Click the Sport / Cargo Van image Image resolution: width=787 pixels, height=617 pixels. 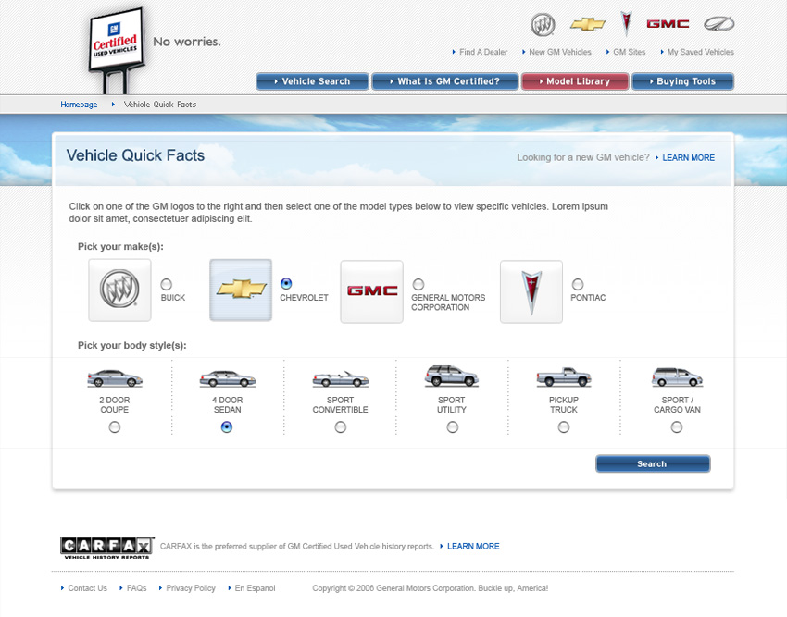[x=677, y=376]
